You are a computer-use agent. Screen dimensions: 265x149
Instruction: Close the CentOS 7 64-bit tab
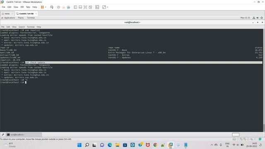(x=36, y=14)
